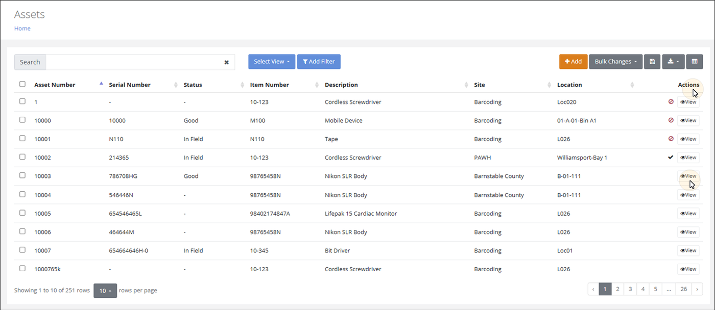View asset 1 details
This screenshot has width=715, height=310.
[688, 102]
